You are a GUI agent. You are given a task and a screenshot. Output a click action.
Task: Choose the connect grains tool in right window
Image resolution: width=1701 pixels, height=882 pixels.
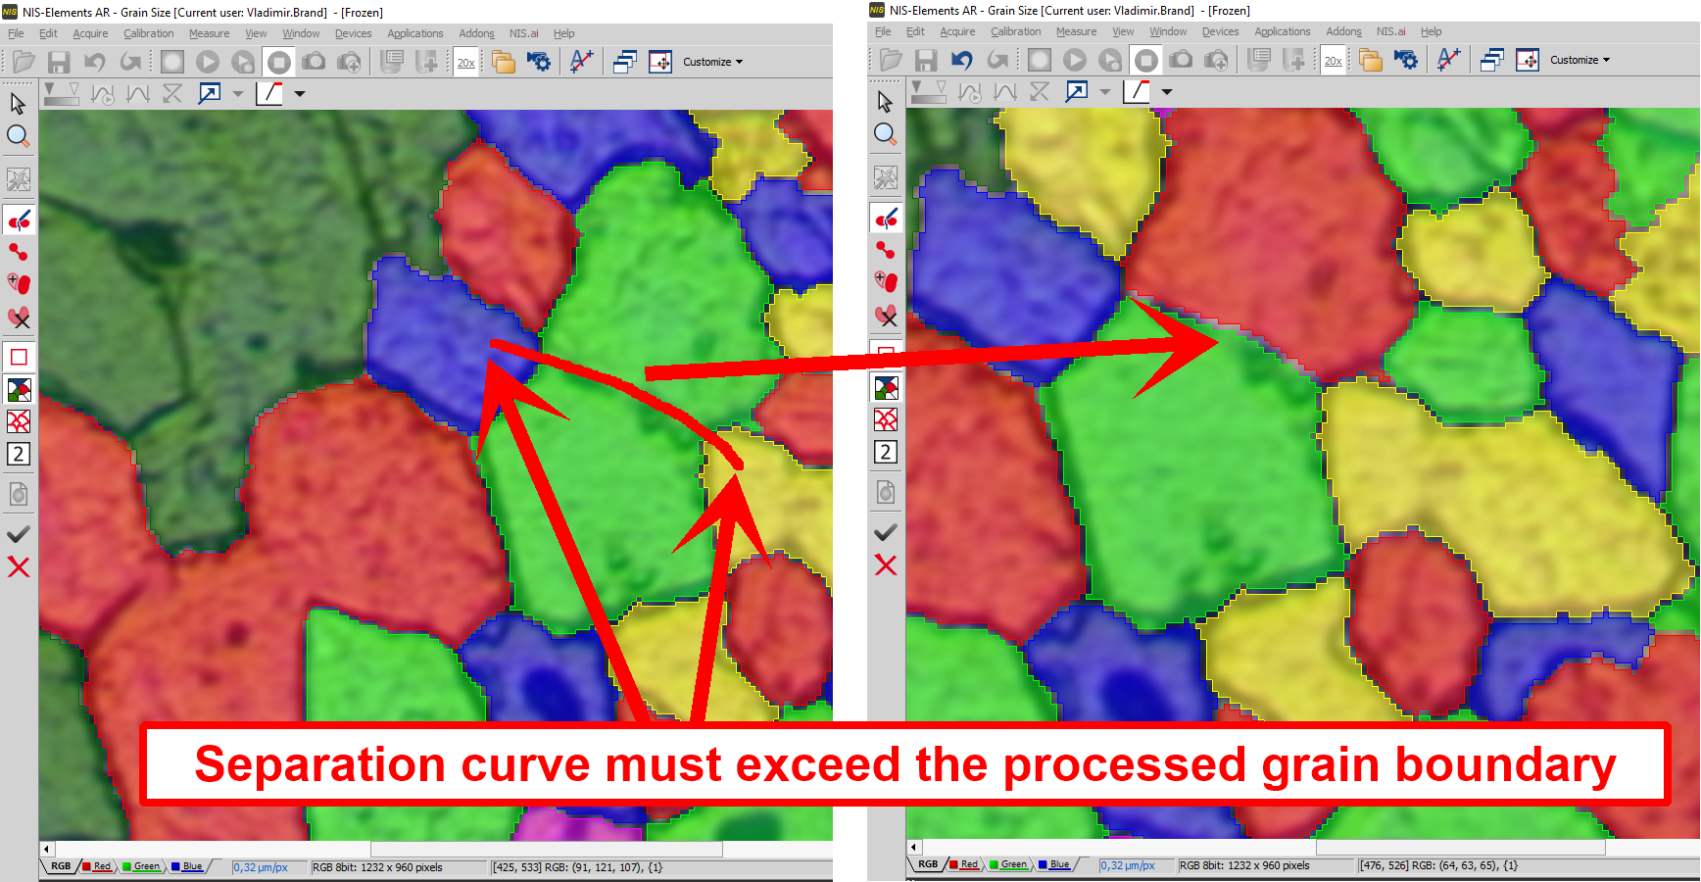886,250
